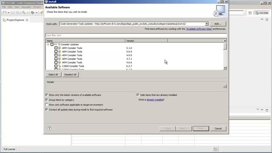This screenshot has width=272, height=153.
Task: Enable Show only software applicable to target environment
Action: pyautogui.click(x=46, y=105)
